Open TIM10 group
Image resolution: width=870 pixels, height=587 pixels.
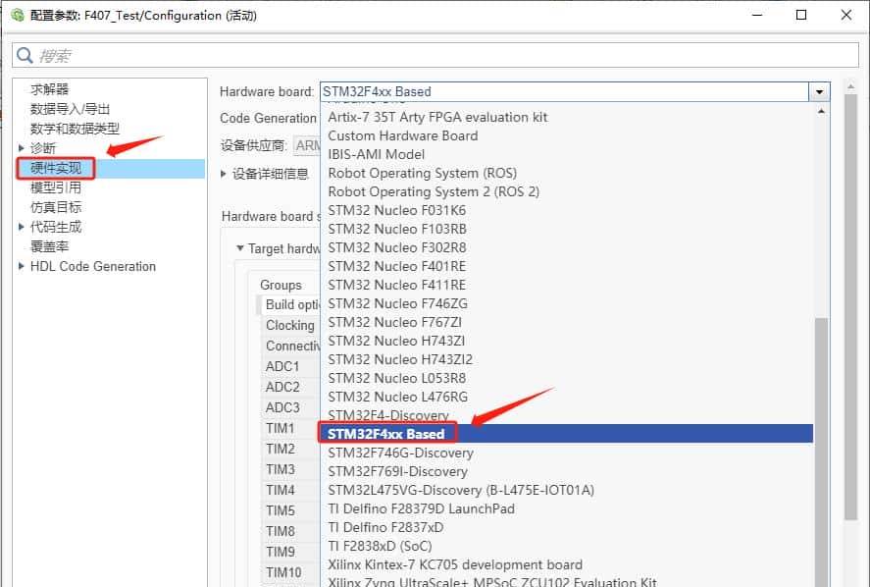(x=290, y=572)
